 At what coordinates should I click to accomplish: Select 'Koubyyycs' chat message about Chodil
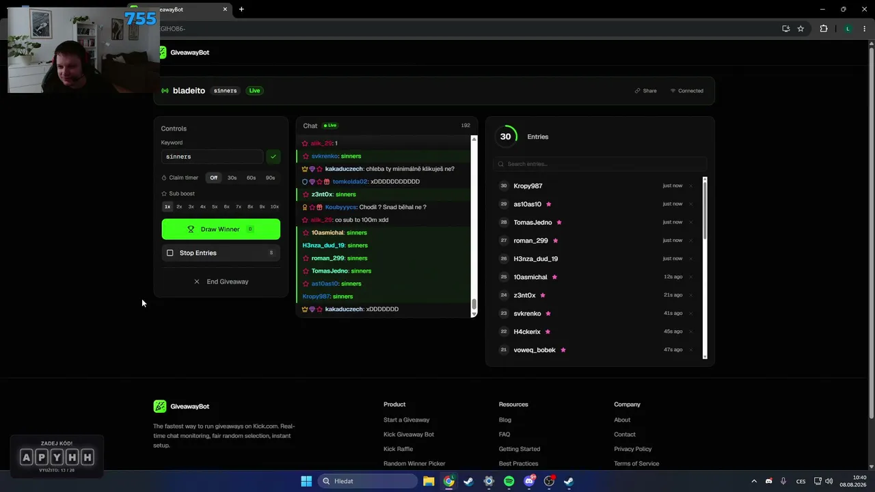pos(383,207)
